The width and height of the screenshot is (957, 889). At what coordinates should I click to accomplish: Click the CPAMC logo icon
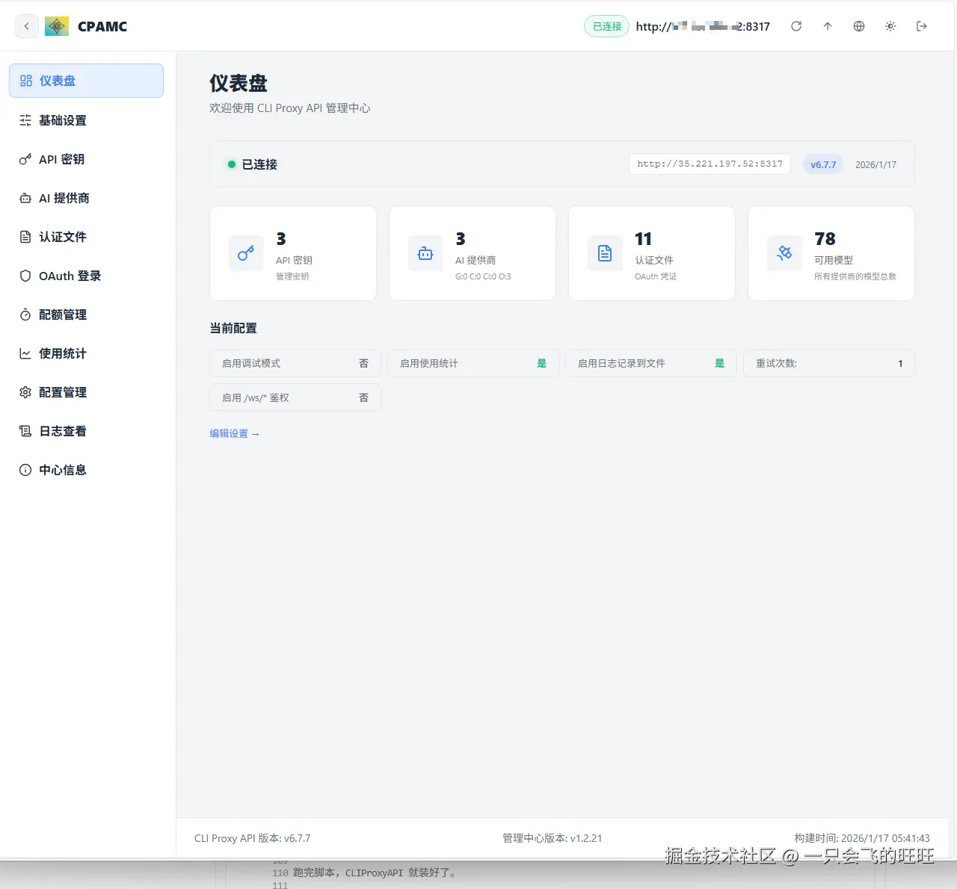click(x=57, y=26)
